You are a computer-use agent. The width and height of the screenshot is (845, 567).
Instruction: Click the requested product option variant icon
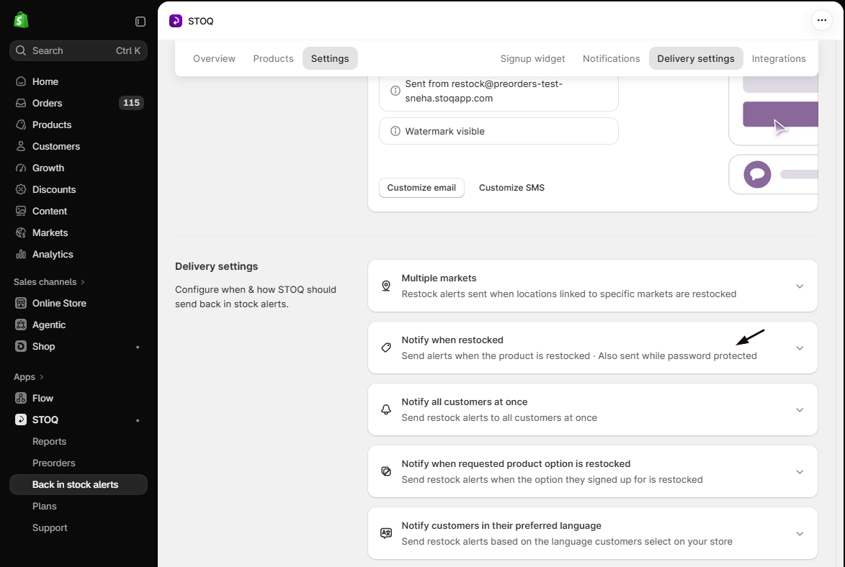[386, 472]
